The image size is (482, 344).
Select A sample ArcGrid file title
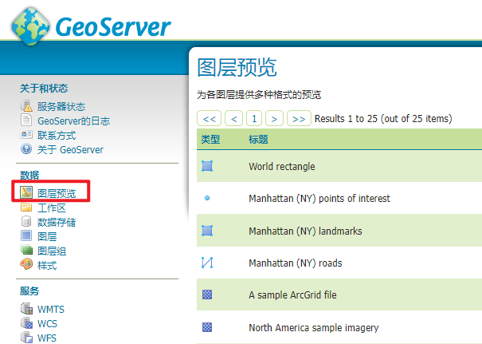pos(292,295)
